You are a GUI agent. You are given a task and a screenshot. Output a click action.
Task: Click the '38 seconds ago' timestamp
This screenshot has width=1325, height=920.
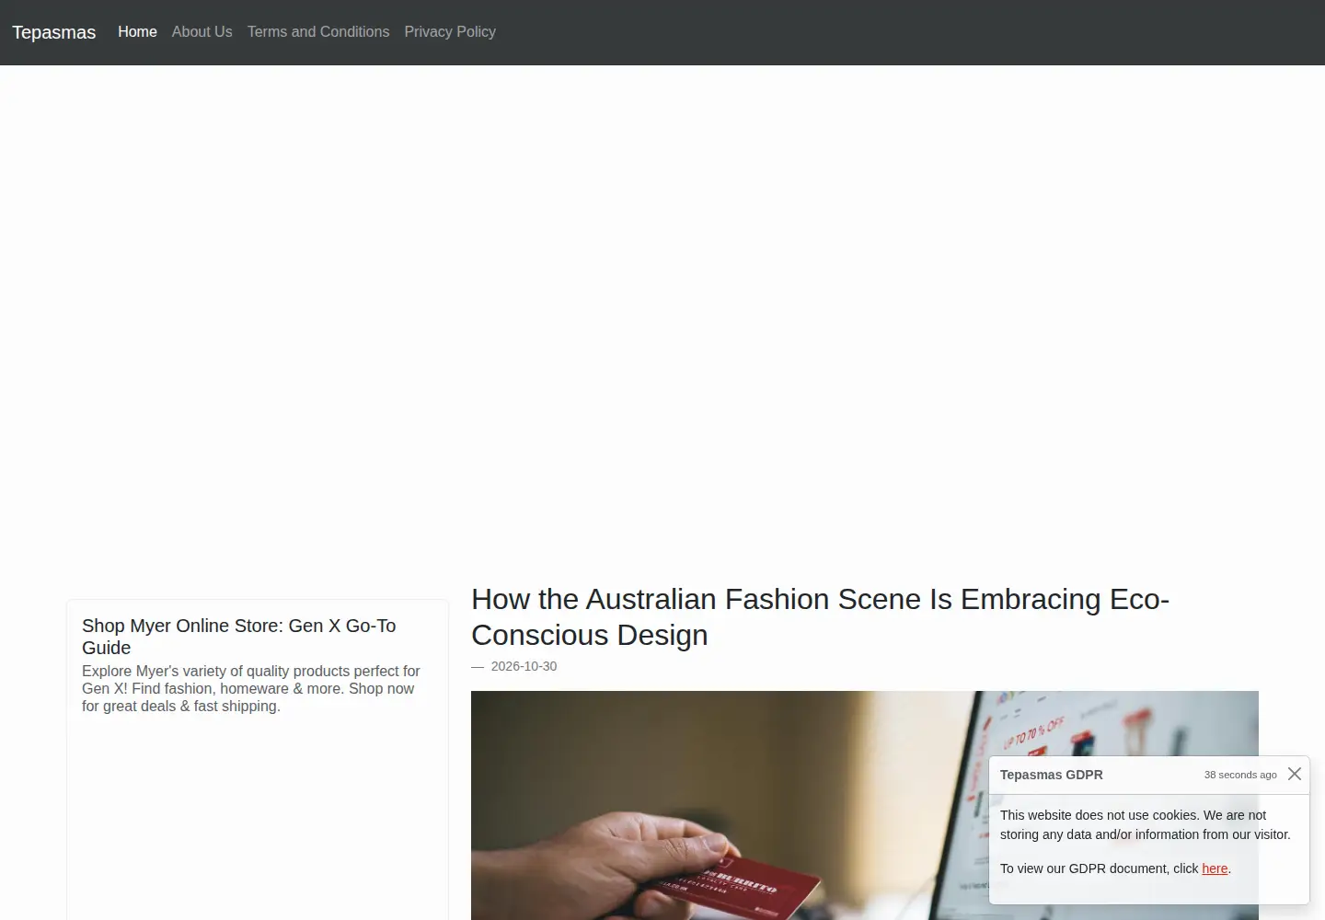click(1240, 775)
